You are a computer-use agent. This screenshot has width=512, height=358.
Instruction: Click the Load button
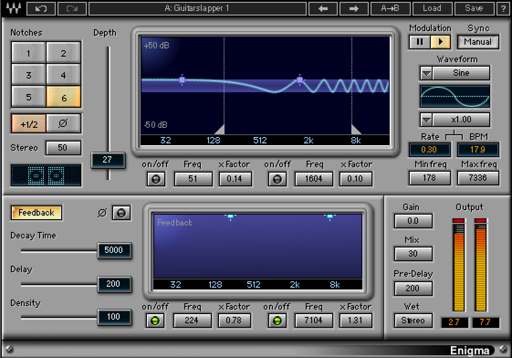pyautogui.click(x=432, y=9)
